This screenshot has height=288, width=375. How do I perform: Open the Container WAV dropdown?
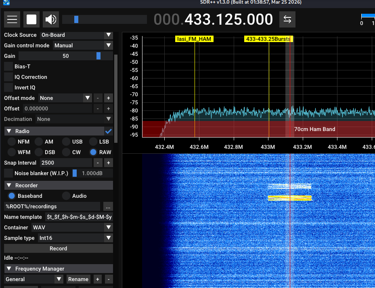click(x=72, y=228)
